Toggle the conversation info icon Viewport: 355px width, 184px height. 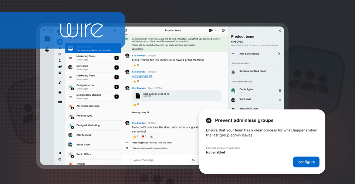[223, 31]
